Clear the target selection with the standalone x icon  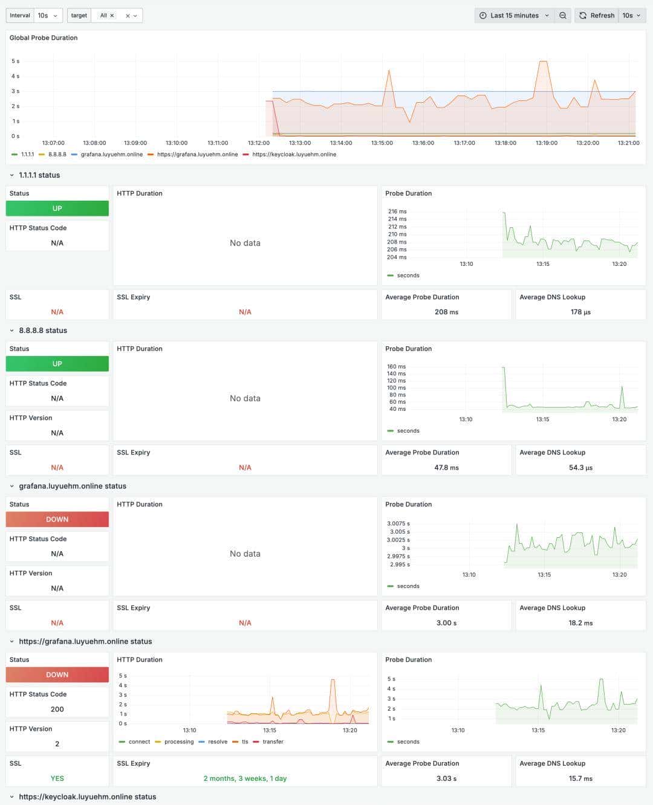click(x=128, y=16)
